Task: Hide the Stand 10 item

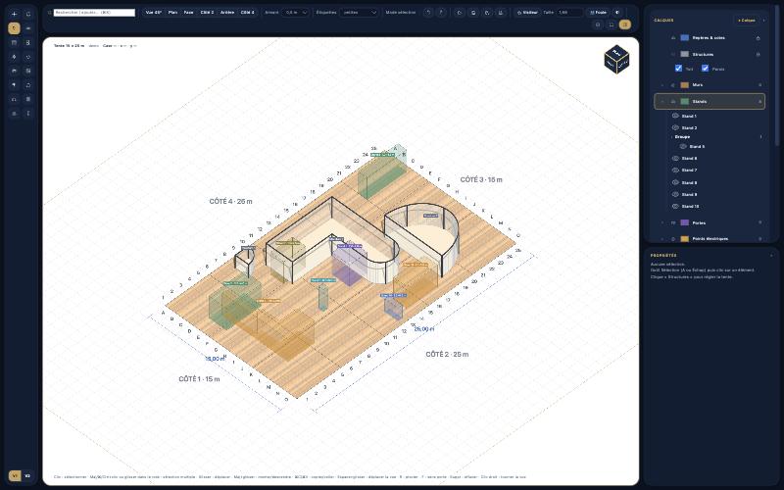Action: [675, 207]
